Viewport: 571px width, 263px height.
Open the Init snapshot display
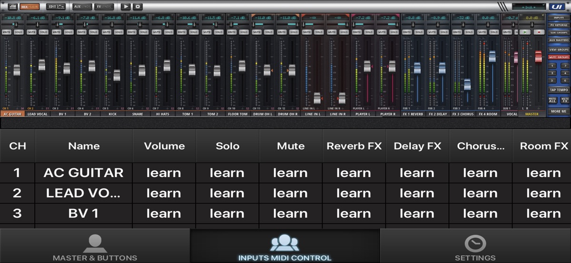(529, 7)
